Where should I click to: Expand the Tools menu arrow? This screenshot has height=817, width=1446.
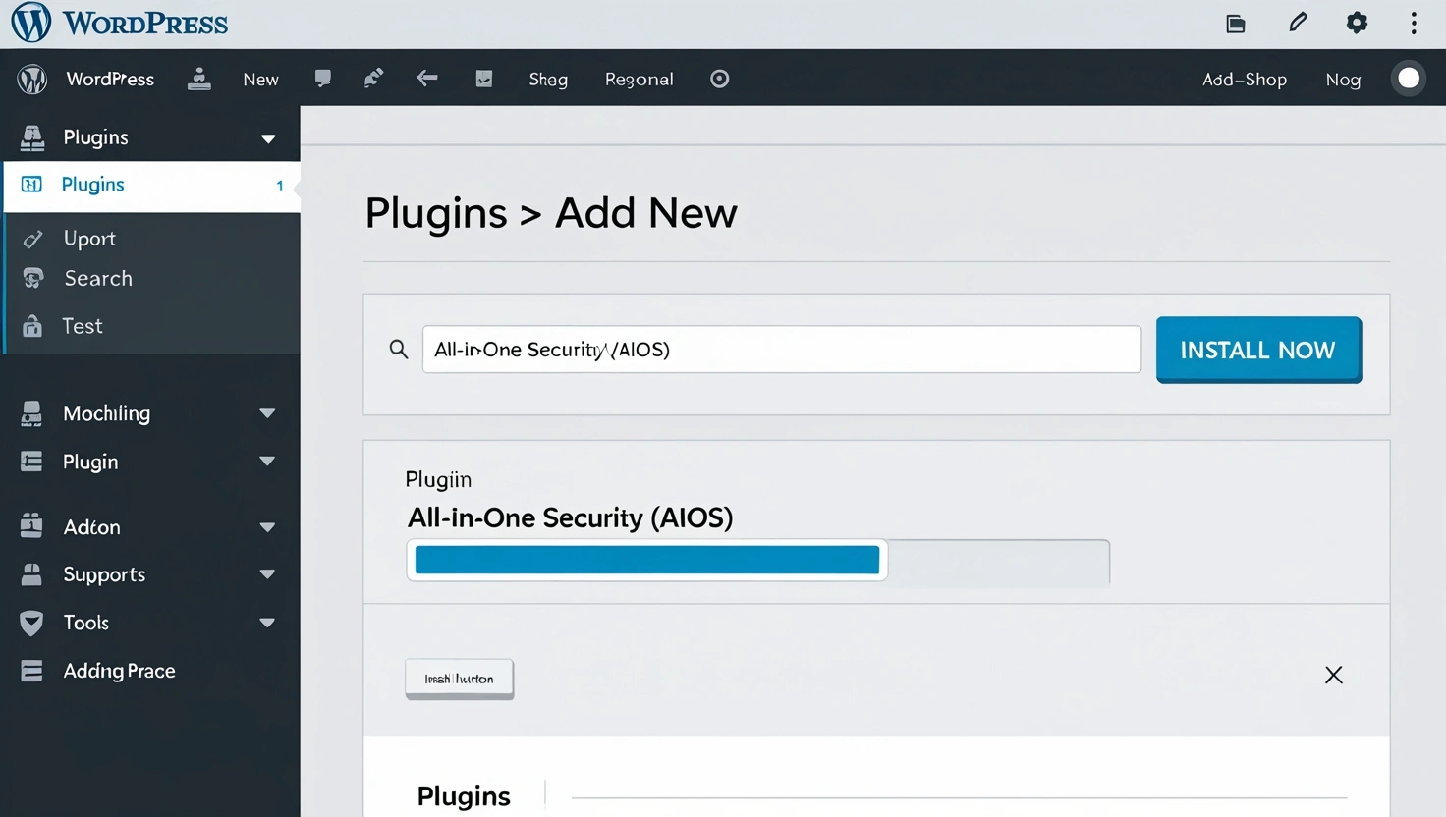point(267,623)
